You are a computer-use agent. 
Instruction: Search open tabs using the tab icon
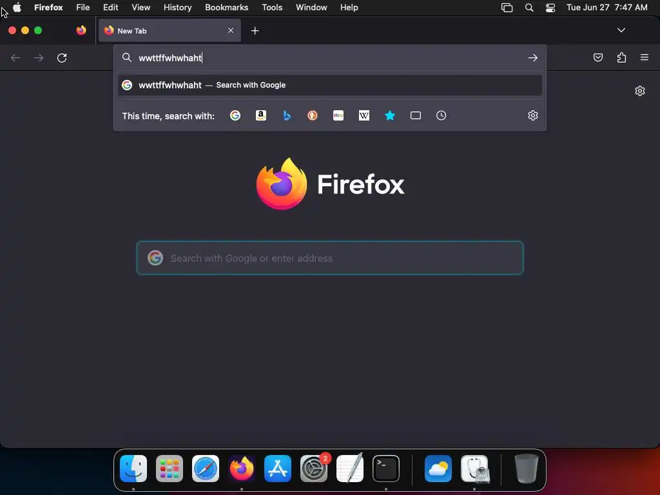click(x=416, y=115)
